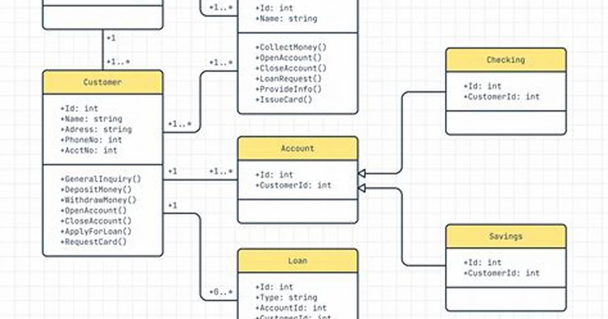Click the '+IssueCard()' method
Image resolution: width=608 pixels, height=319 pixels.
coord(284,100)
